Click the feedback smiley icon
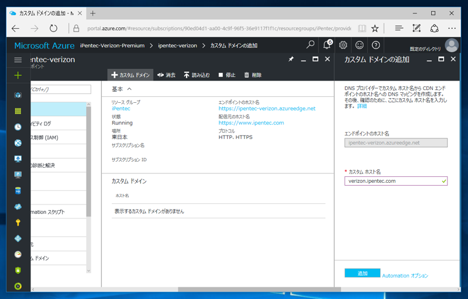Viewport: 468px width, 299px height. pyautogui.click(x=359, y=45)
